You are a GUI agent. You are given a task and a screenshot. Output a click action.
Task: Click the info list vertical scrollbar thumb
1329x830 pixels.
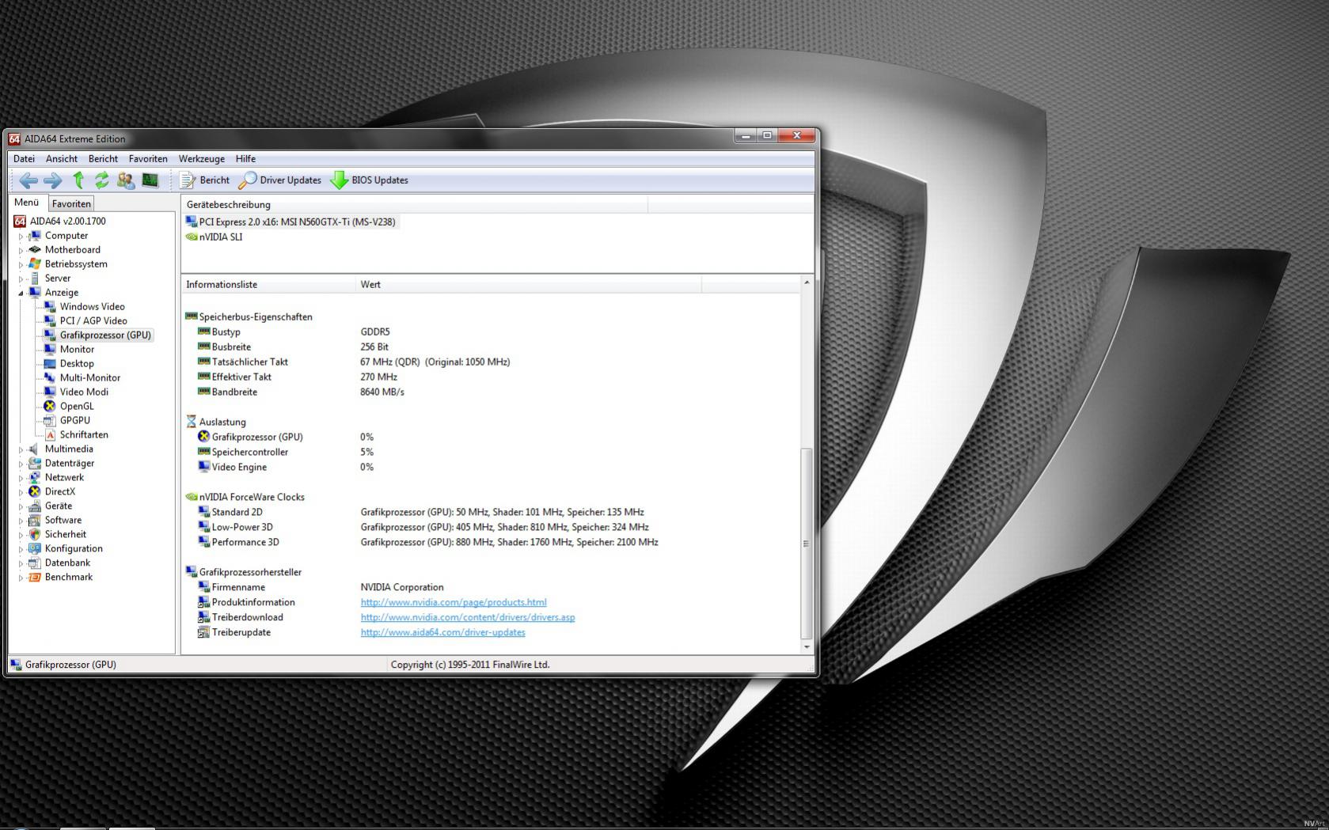tap(807, 544)
